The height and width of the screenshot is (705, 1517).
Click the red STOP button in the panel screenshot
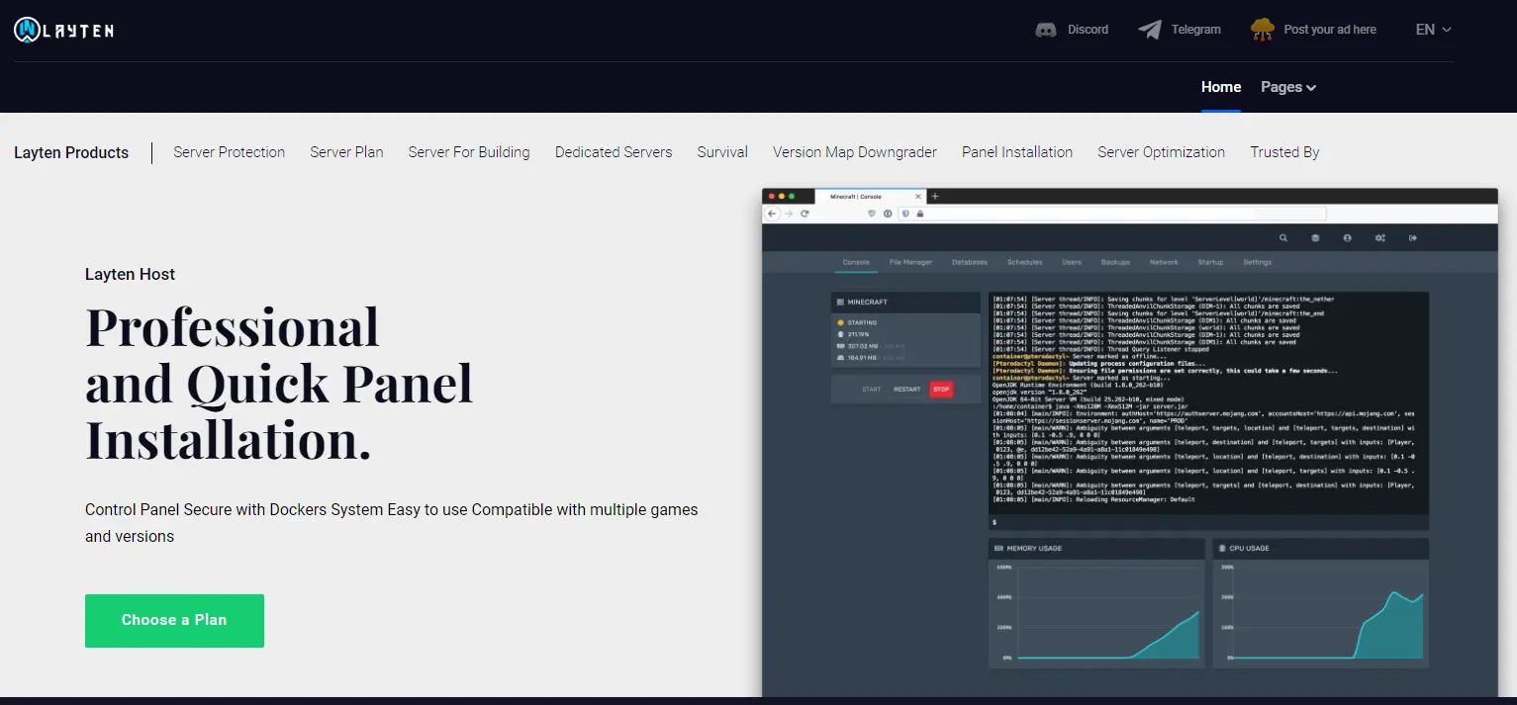941,389
